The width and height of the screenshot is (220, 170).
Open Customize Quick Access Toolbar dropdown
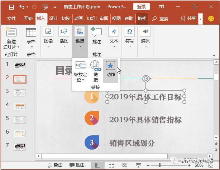click(55, 7)
